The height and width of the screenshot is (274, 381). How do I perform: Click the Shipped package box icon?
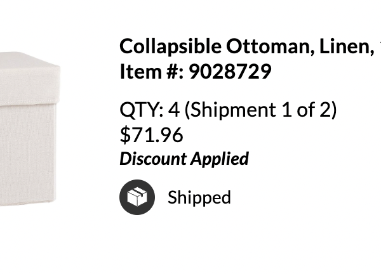[x=137, y=197]
